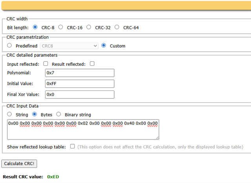Select the CRC-32 bit length radio

[89, 27]
